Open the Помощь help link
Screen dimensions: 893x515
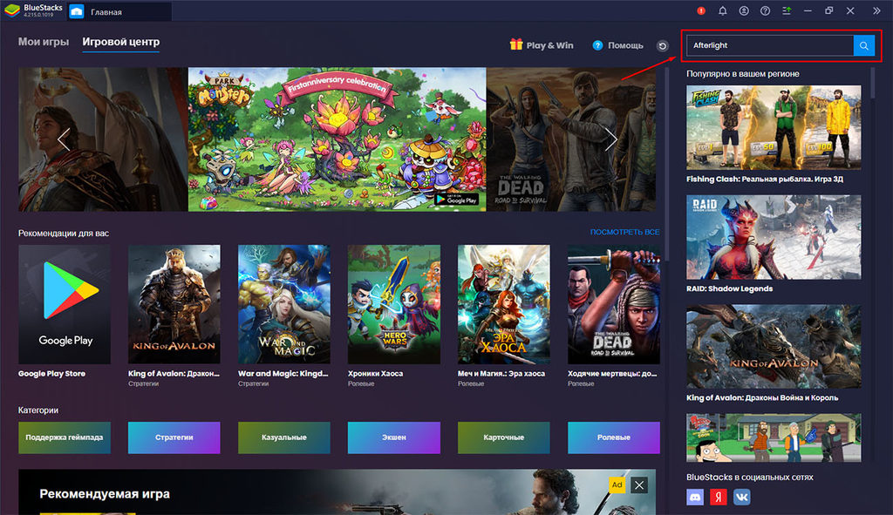pos(618,45)
